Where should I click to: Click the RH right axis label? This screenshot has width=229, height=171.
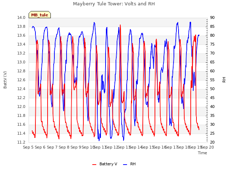point(224,80)
